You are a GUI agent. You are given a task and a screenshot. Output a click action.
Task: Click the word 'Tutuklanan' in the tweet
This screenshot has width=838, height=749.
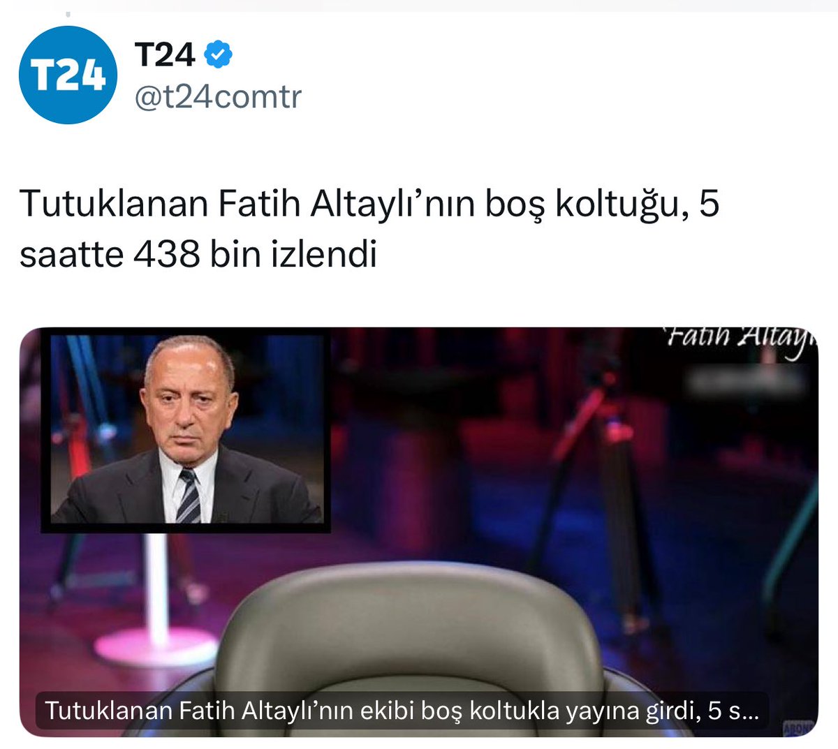[115, 205]
